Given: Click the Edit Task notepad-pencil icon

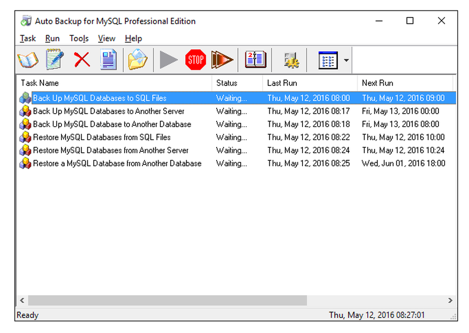Looking at the screenshot, I should [54, 60].
